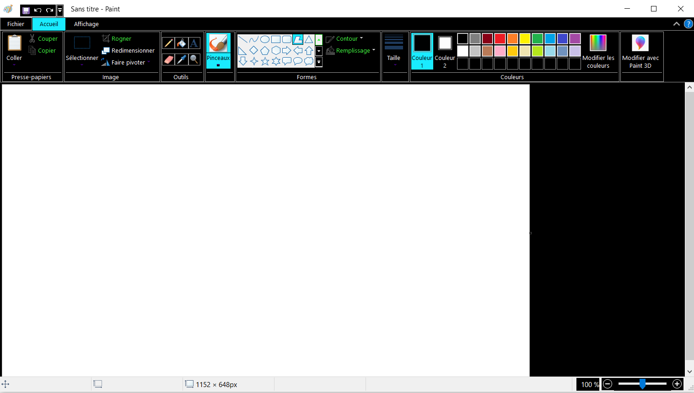
Task: Open Faire pivoter rotate menu
Action: 126,63
